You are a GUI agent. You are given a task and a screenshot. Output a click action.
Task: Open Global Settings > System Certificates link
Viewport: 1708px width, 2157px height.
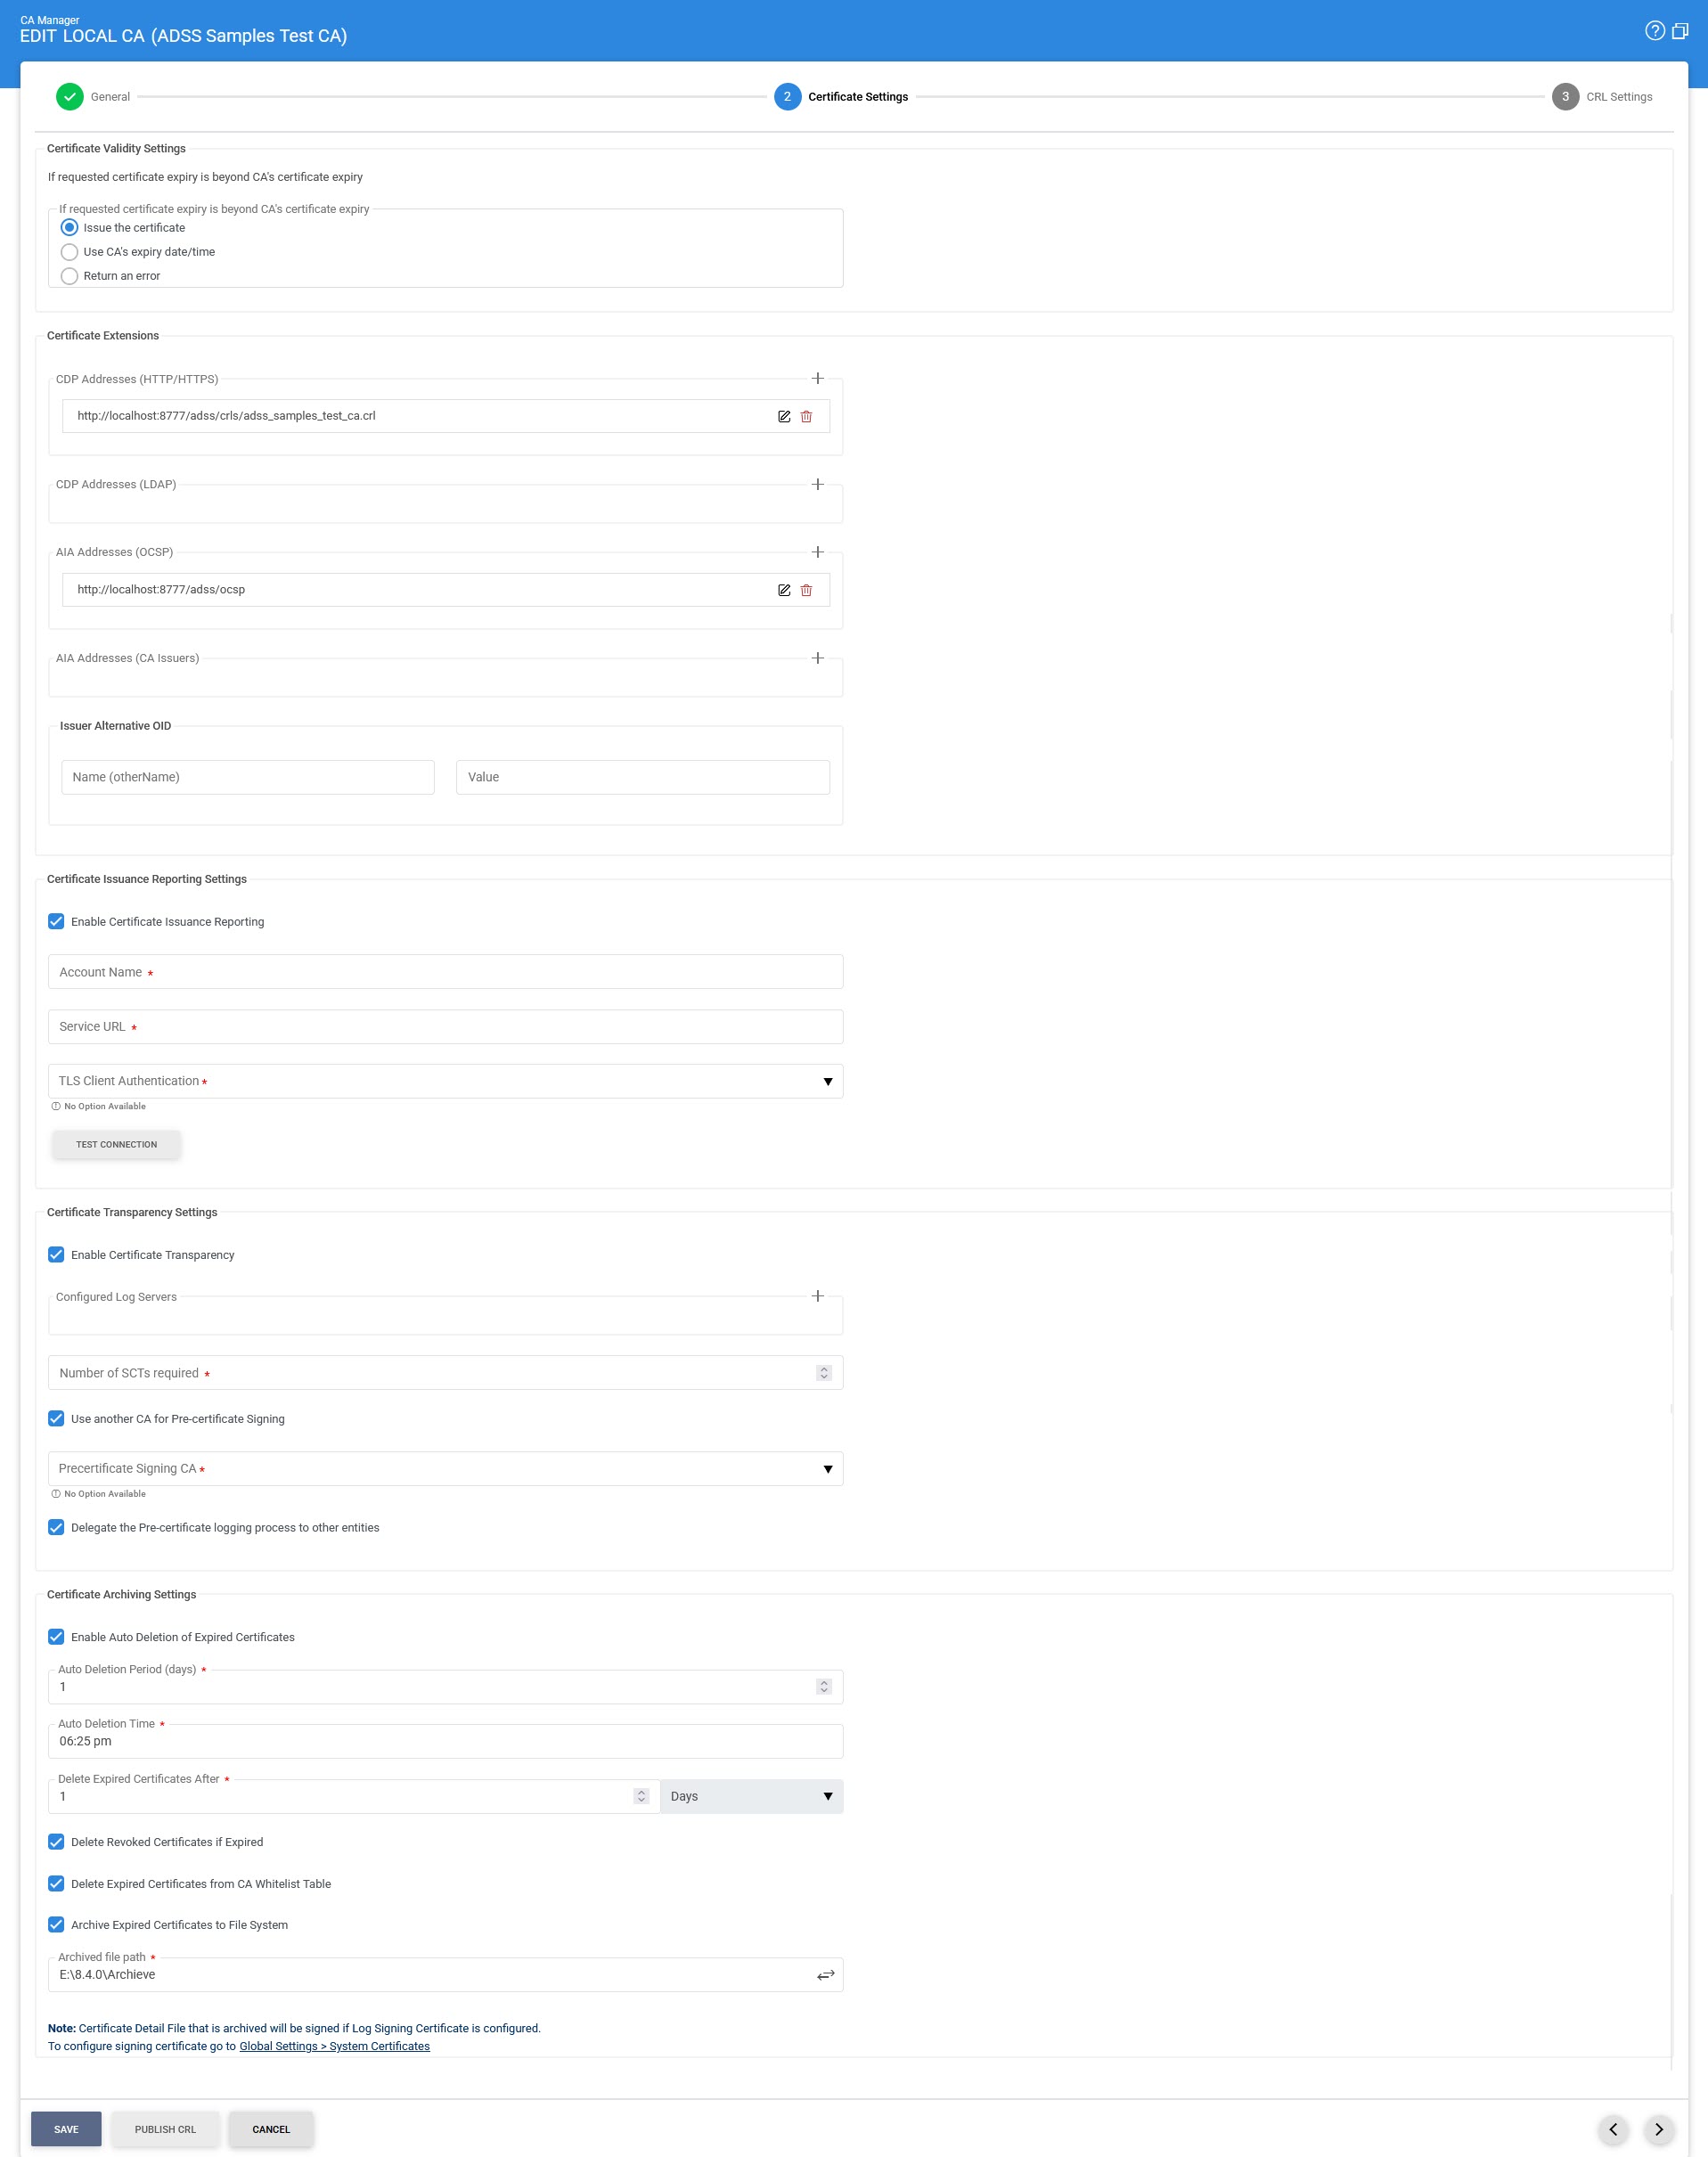coord(334,2047)
